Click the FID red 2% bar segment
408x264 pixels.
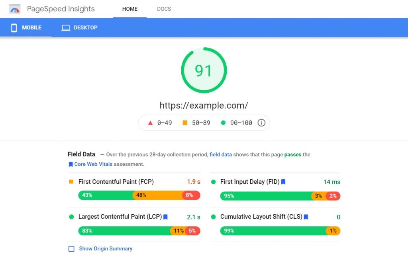click(x=333, y=196)
